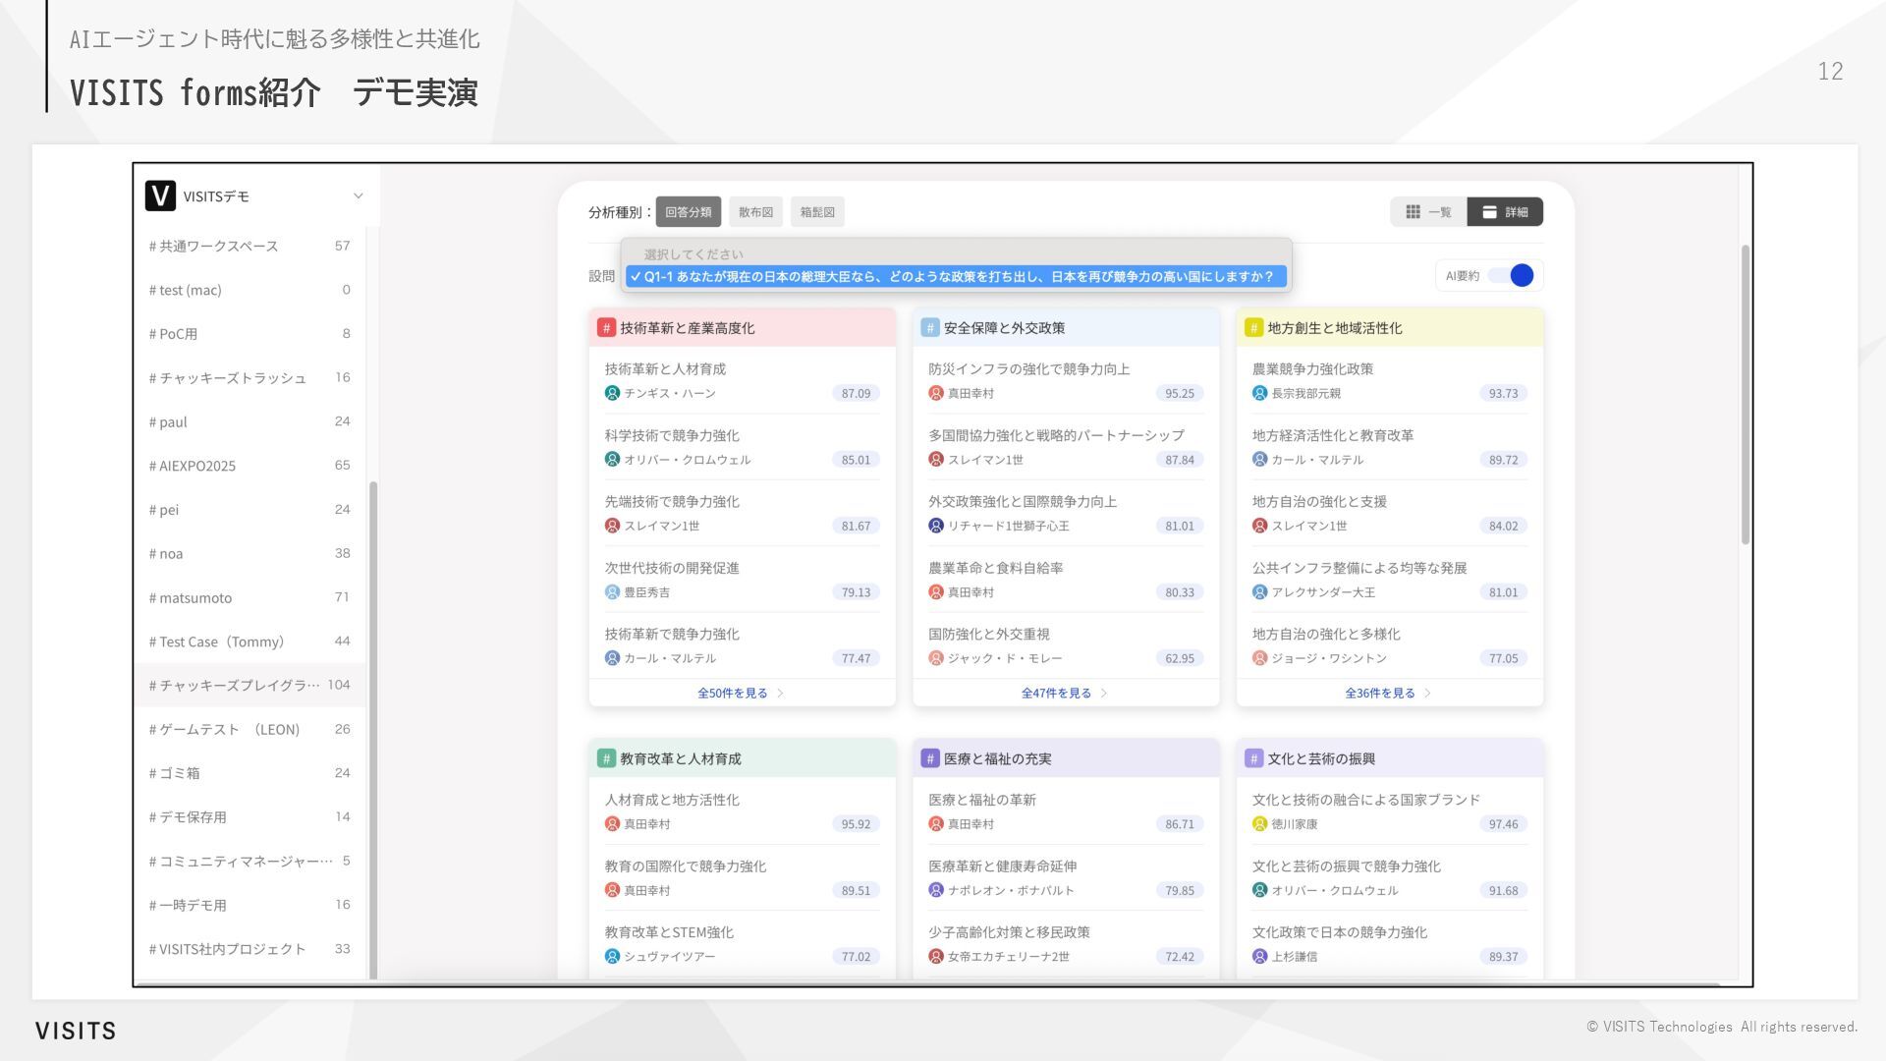Viewport: 1886px width, 1061px height.
Task: Click sidebar vertical scrollbar
Action: (x=373, y=729)
